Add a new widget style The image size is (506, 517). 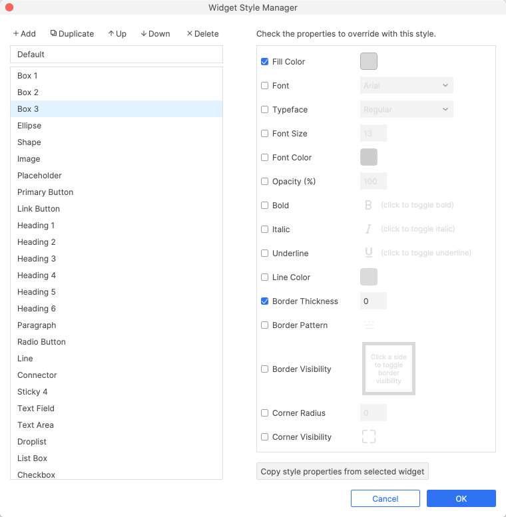tap(25, 34)
